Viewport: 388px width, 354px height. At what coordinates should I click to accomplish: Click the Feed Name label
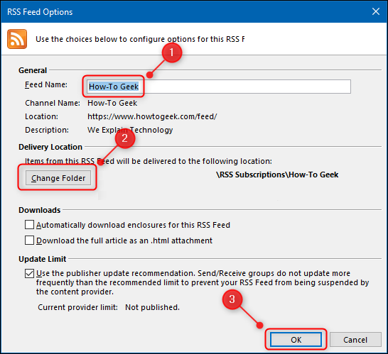pos(46,84)
